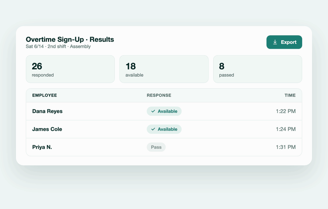This screenshot has height=209, width=328.
Task: Click the EMPLOYEE column header
Action: coord(44,95)
